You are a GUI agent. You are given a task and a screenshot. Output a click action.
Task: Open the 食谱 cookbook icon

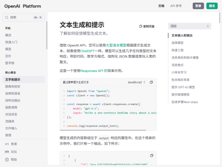[x=7, y=144]
